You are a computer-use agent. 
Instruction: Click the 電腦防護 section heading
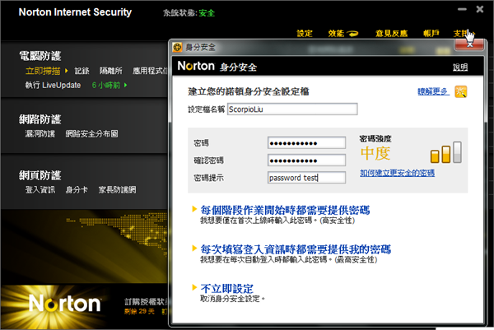pos(40,56)
